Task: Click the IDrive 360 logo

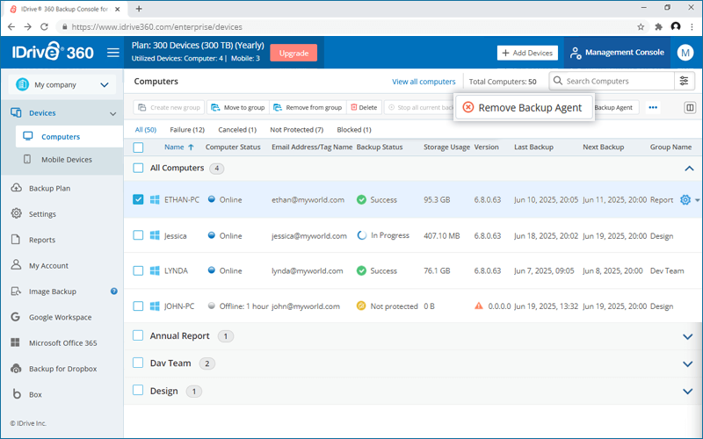Action: pos(53,52)
